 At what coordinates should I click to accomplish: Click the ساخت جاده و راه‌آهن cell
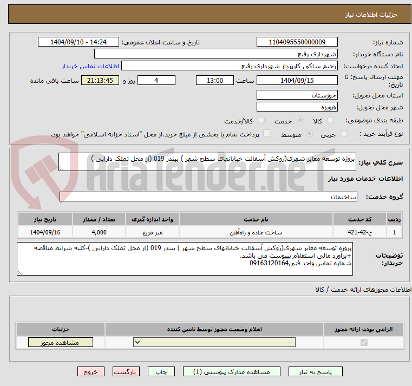256,232
